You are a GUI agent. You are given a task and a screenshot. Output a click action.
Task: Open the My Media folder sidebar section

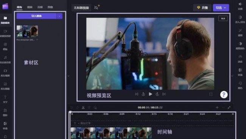coord(5,20)
